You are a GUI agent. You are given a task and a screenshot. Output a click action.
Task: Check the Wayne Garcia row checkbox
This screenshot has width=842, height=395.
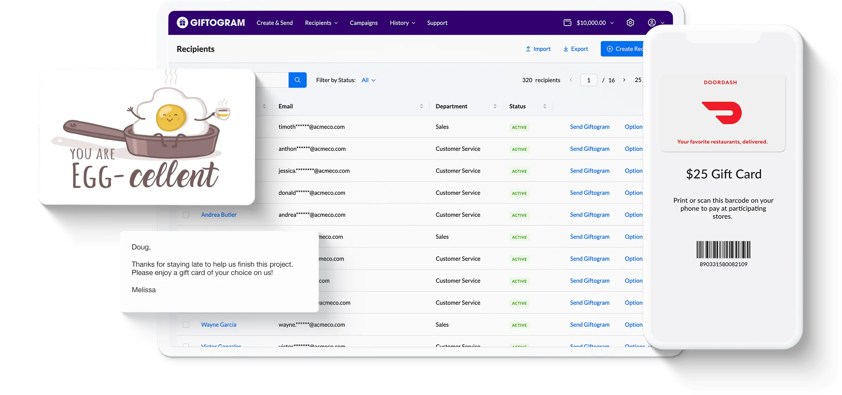click(186, 325)
